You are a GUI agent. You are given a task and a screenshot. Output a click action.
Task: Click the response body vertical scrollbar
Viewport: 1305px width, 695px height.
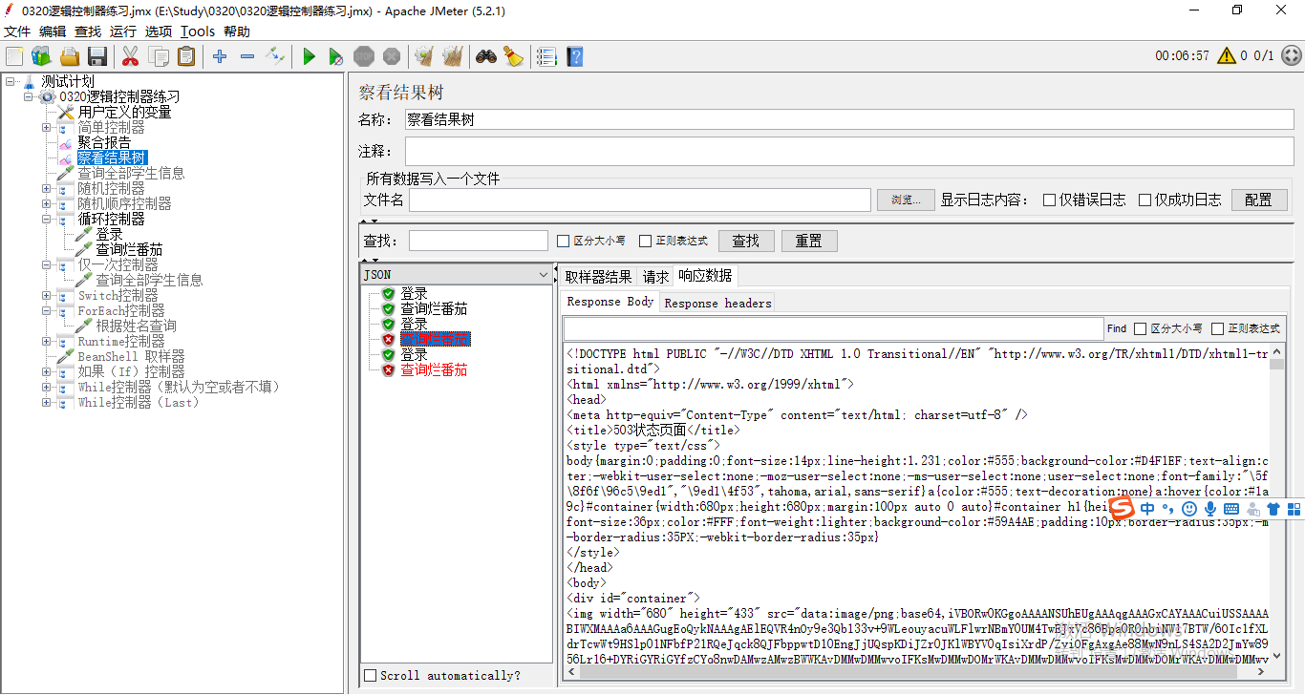click(1277, 503)
